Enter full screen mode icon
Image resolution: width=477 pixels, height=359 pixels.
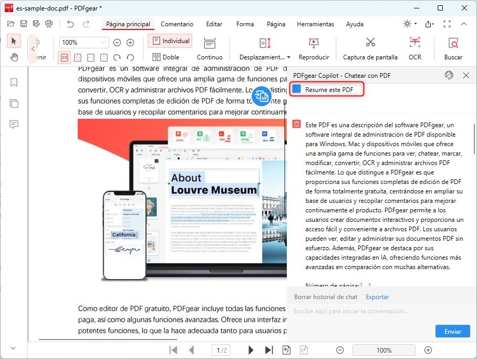point(447,24)
